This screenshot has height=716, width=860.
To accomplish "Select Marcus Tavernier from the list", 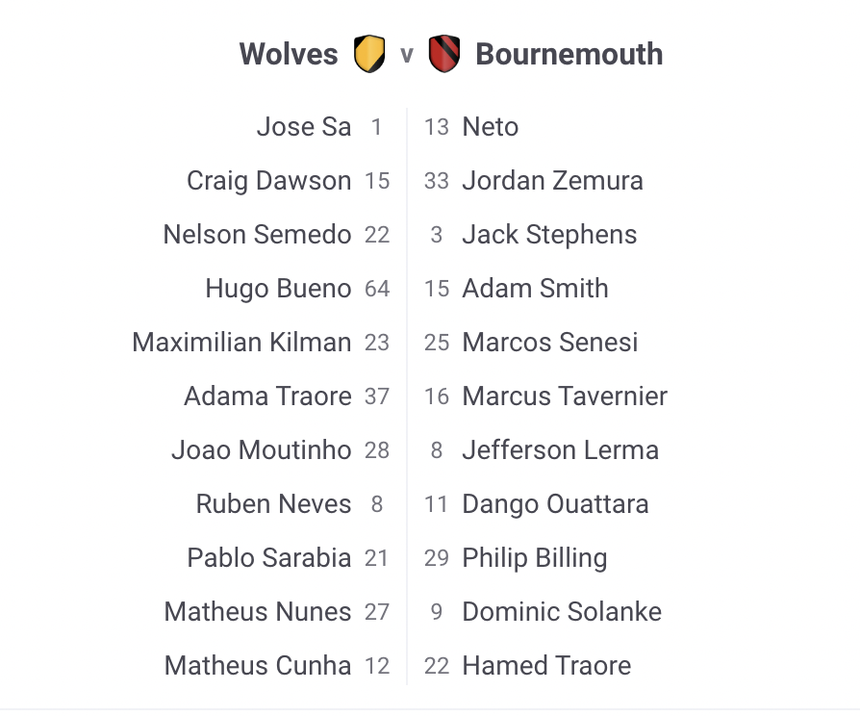I will pyautogui.click(x=565, y=396).
